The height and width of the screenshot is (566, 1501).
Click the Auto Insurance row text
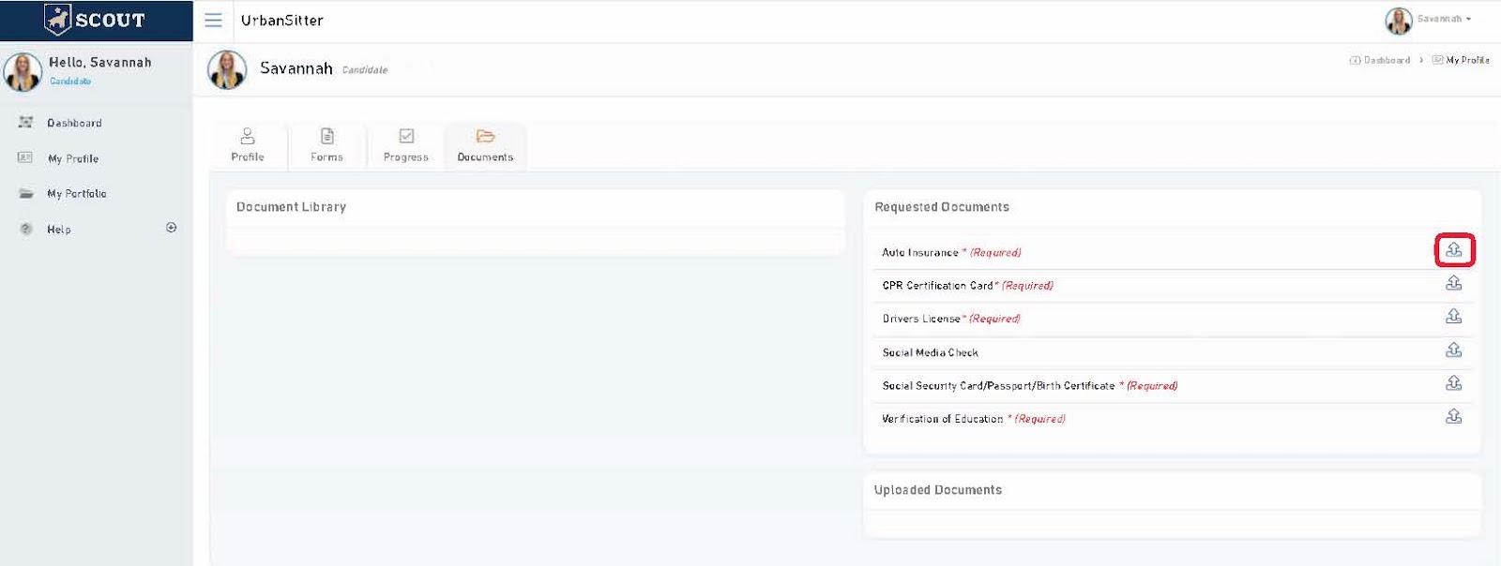[x=920, y=253]
